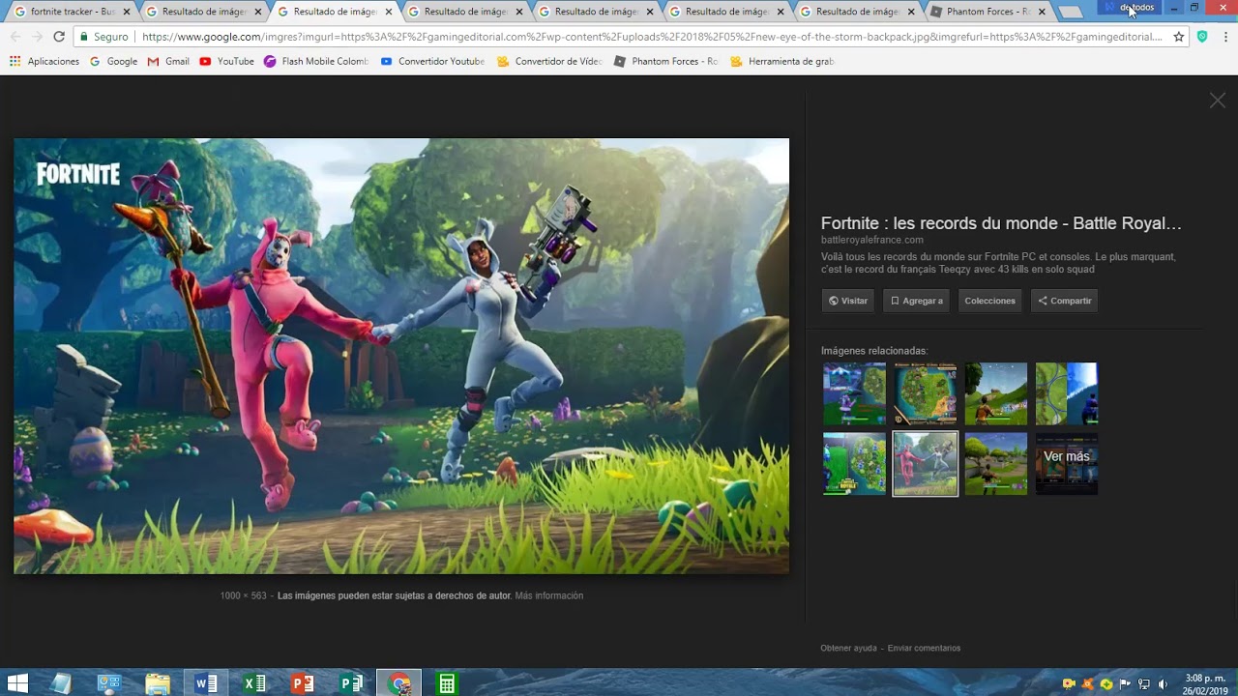This screenshot has height=696, width=1238.
Task: Open the 'Fortnite : les records du monde' title link
Action: coord(1001,223)
